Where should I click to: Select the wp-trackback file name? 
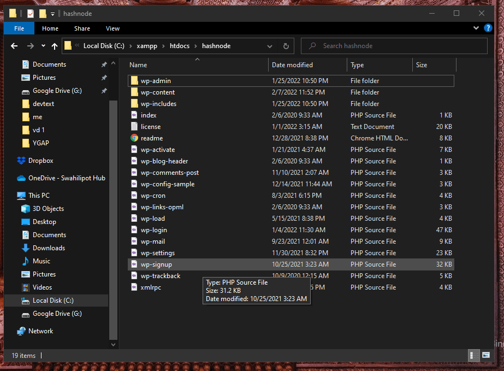coord(161,276)
